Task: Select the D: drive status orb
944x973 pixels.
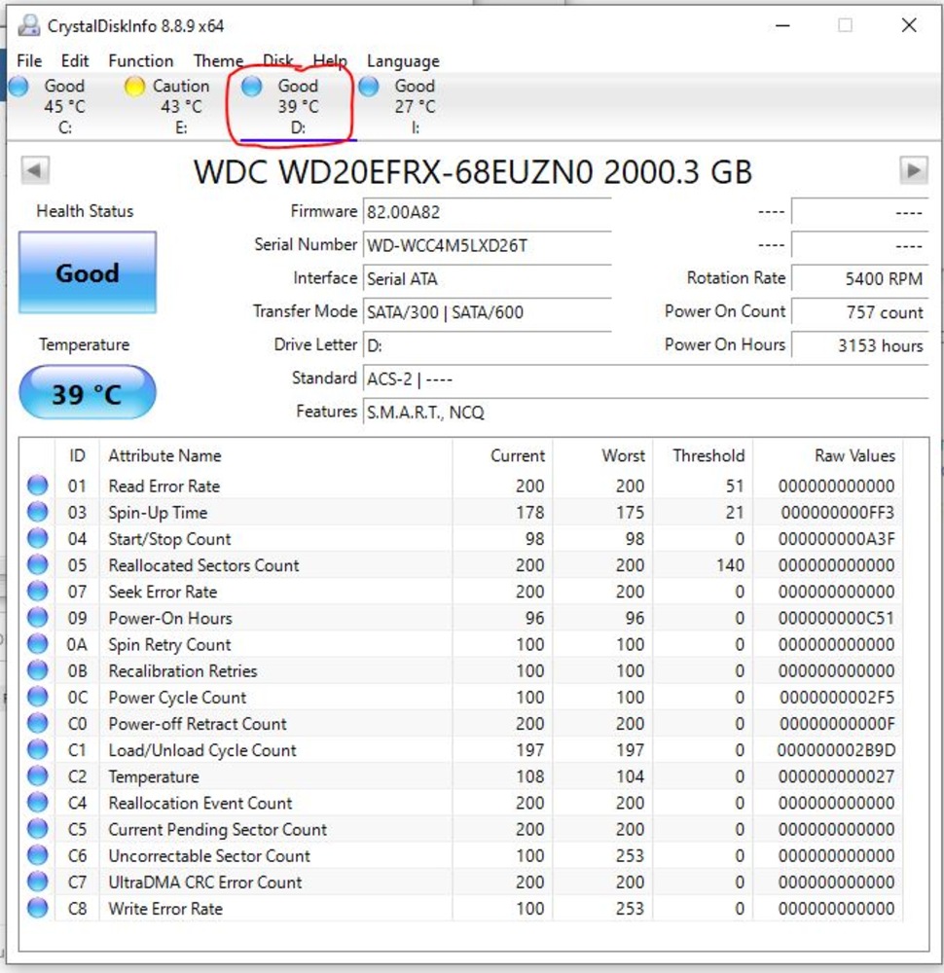Action: 252,87
